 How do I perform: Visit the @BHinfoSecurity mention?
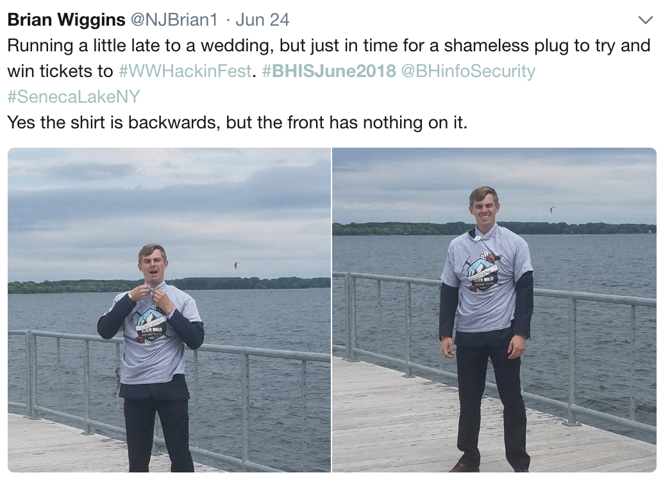coord(467,71)
